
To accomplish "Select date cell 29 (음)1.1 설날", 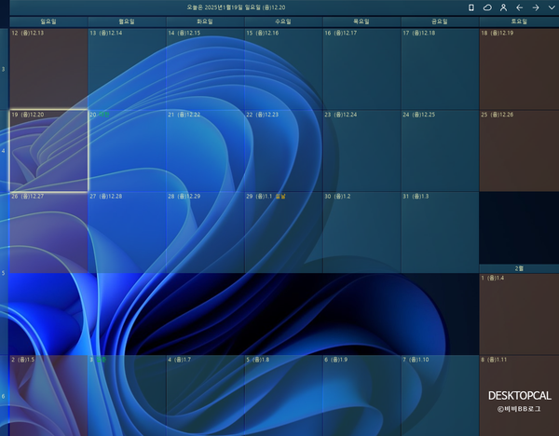I will (x=283, y=232).
